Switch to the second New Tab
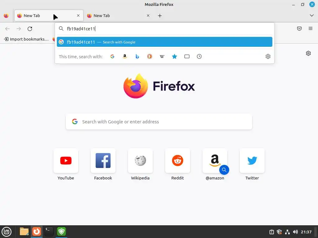This screenshot has width=318, height=238. pos(119,15)
